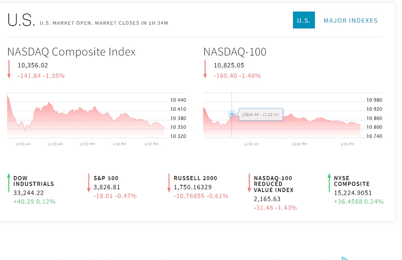Viewport: 402px width, 260px height.
Task: Click the Russell 2000 red down arrow
Action: click(169, 183)
